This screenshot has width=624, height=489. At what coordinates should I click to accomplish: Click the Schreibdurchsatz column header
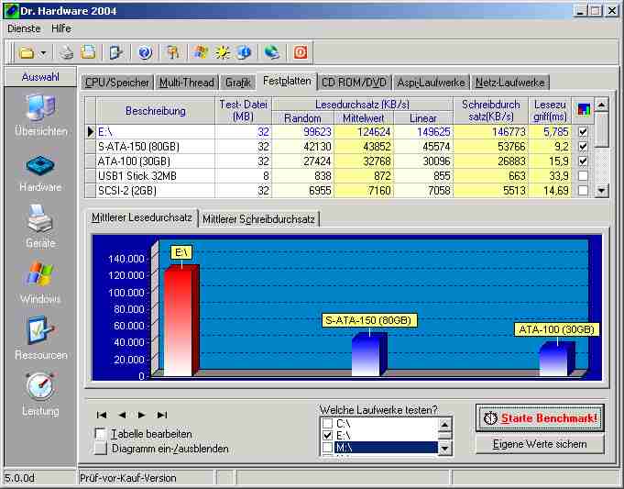[491, 111]
